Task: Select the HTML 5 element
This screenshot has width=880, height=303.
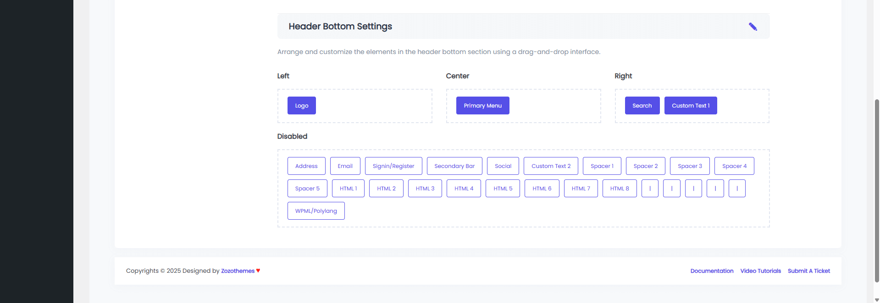Action: (x=503, y=189)
